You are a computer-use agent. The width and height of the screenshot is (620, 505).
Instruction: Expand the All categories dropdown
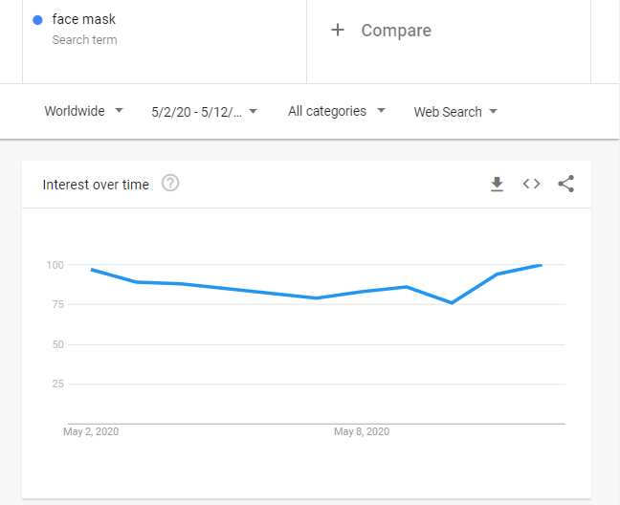click(x=336, y=111)
